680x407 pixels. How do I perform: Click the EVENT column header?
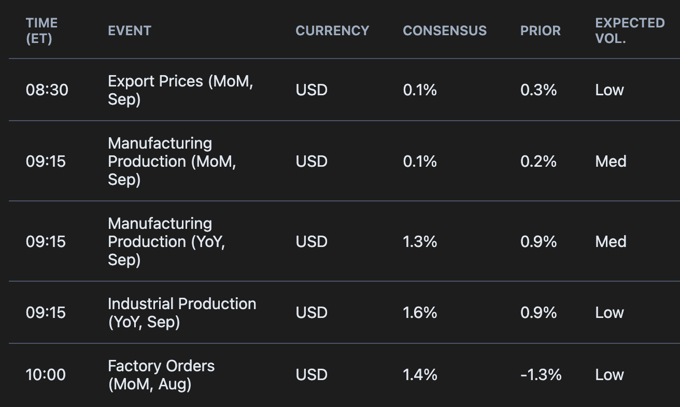(129, 31)
